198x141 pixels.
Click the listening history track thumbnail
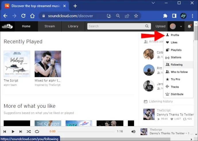(x=149, y=114)
